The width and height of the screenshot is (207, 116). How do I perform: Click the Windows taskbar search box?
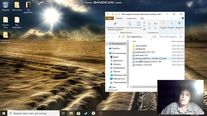pyautogui.click(x=34, y=113)
